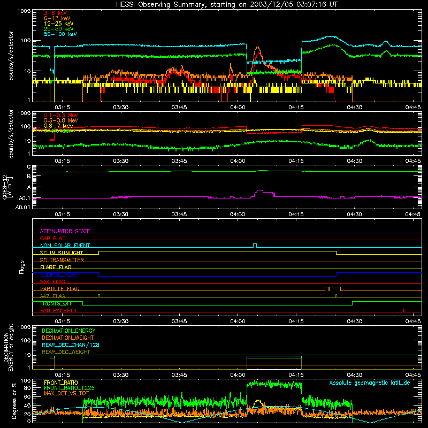Select the red 3-6 keV legend label
The width and height of the screenshot is (428, 428).
(56, 13)
